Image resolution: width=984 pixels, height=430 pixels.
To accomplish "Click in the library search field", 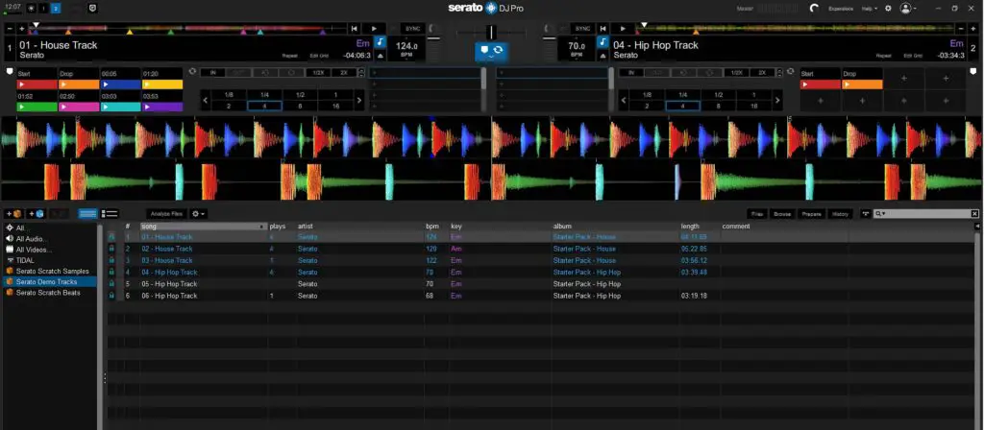I will click(925, 214).
